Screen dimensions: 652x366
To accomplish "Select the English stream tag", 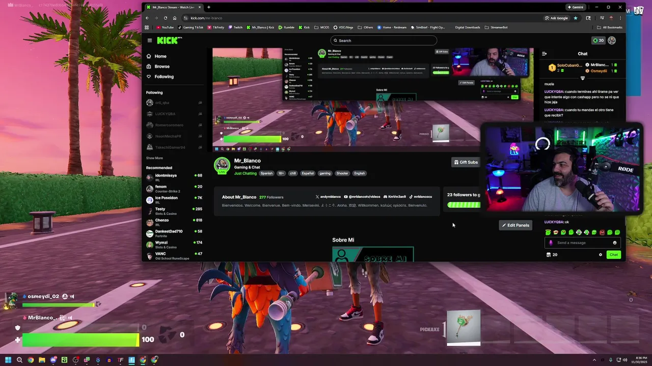I will [360, 173].
